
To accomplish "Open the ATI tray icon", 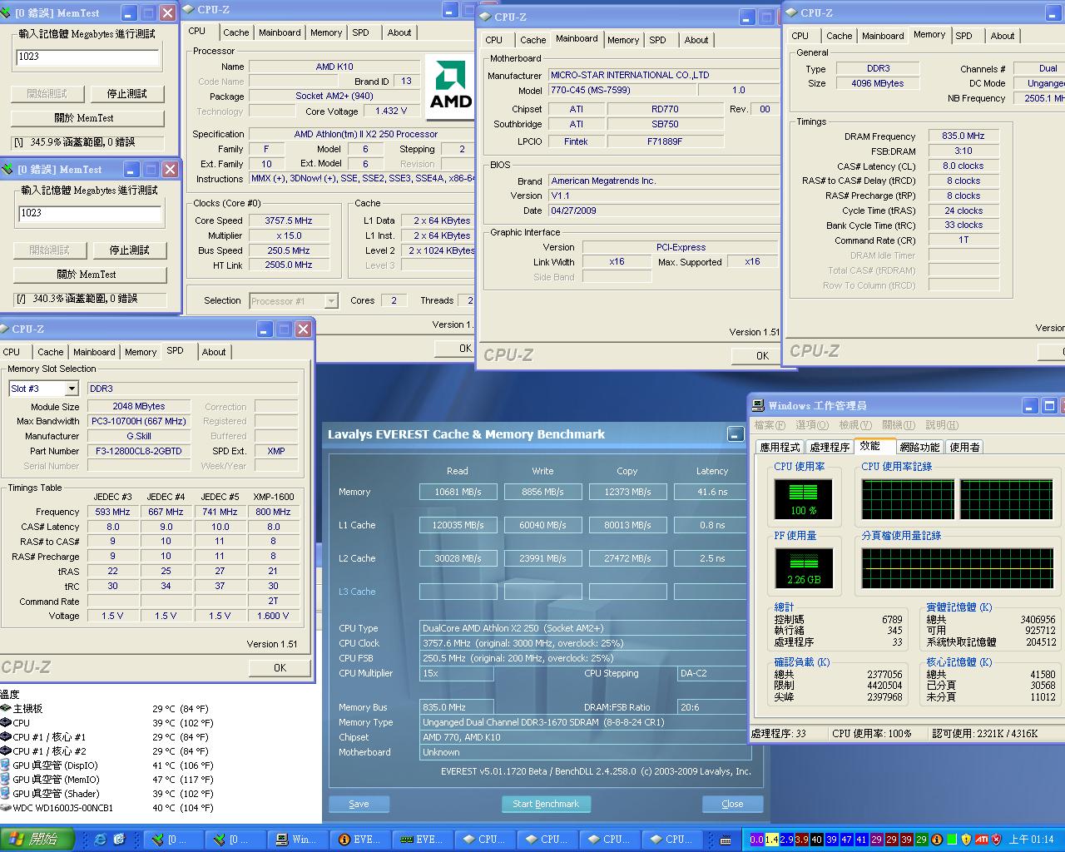I will pos(981,840).
